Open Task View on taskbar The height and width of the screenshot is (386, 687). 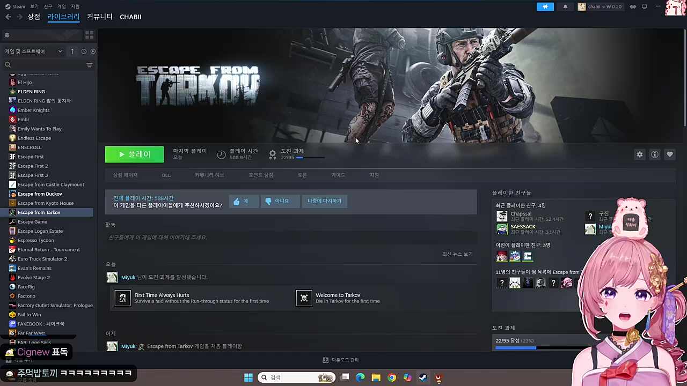pos(345,377)
